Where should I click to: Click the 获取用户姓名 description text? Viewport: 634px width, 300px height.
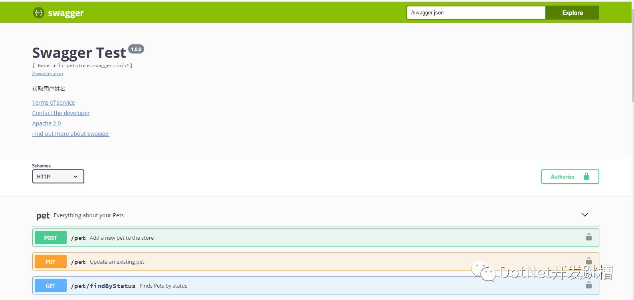[49, 89]
